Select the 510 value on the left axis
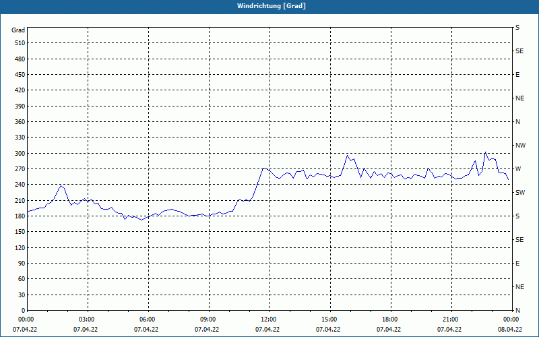 point(20,43)
